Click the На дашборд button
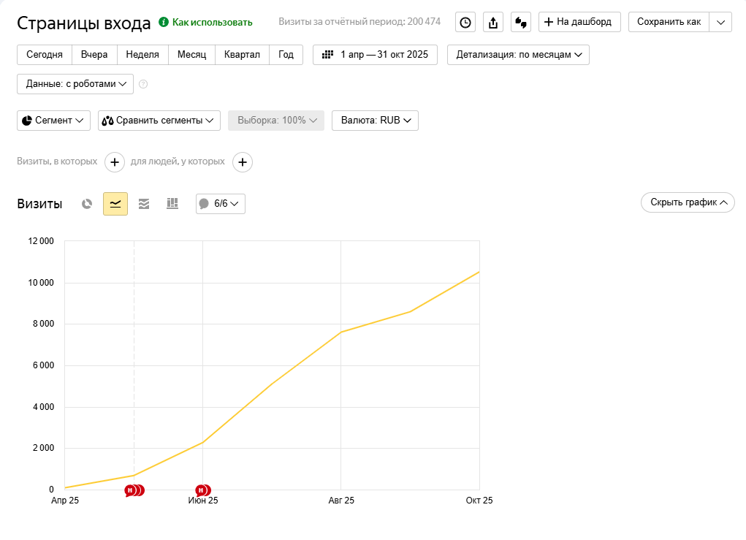Viewport: 746px width, 540px height. pos(579,22)
